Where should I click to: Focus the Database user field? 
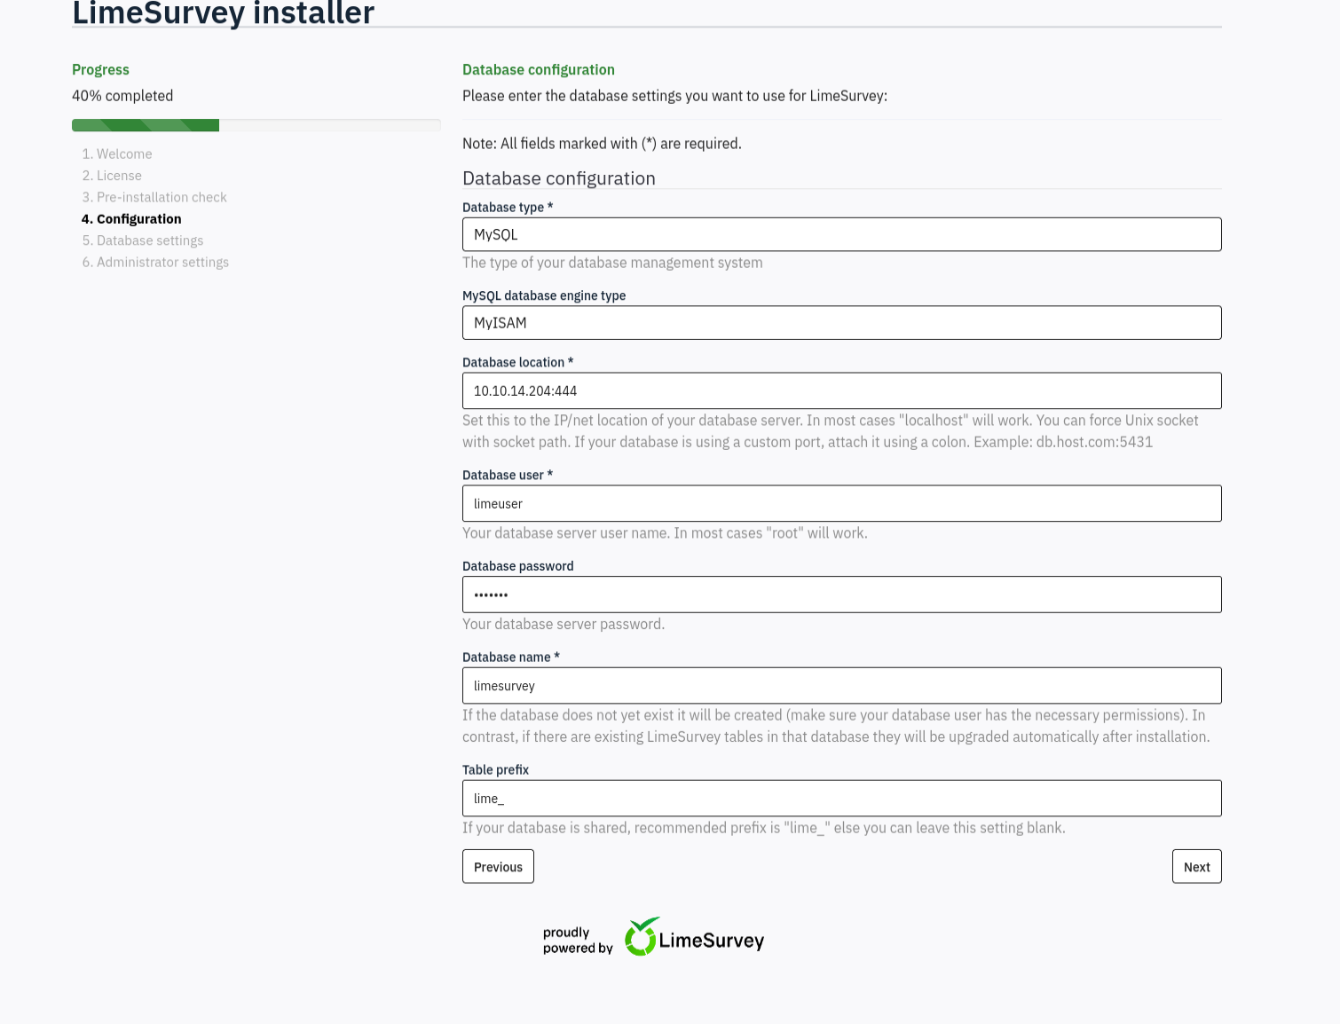click(841, 503)
